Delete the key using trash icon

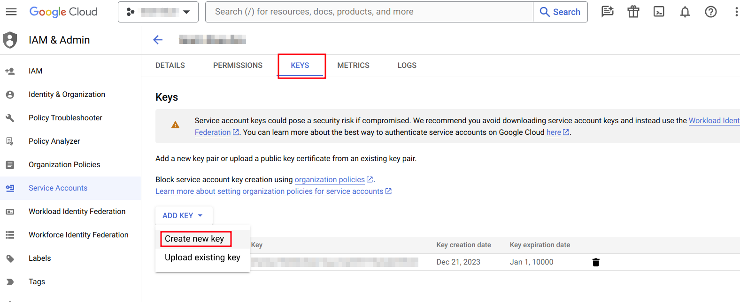pos(596,262)
